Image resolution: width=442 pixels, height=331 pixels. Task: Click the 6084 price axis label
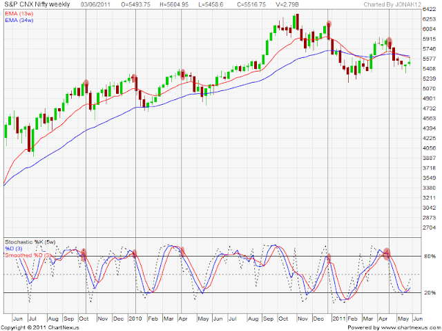coord(430,29)
